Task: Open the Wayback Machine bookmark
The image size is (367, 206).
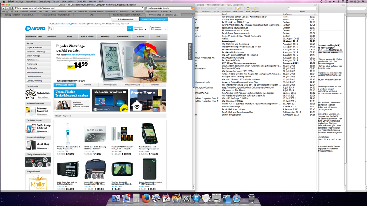Action: click(x=96, y=11)
